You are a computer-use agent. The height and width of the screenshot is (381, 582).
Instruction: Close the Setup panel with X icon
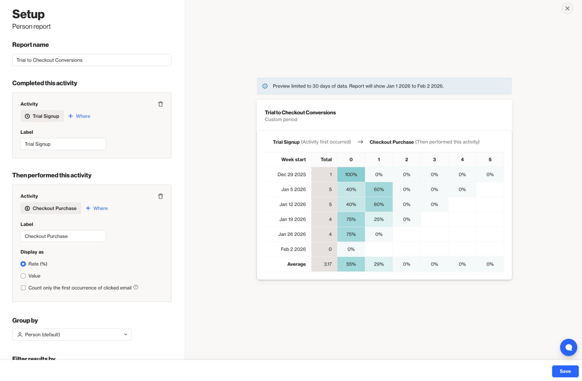567,9
